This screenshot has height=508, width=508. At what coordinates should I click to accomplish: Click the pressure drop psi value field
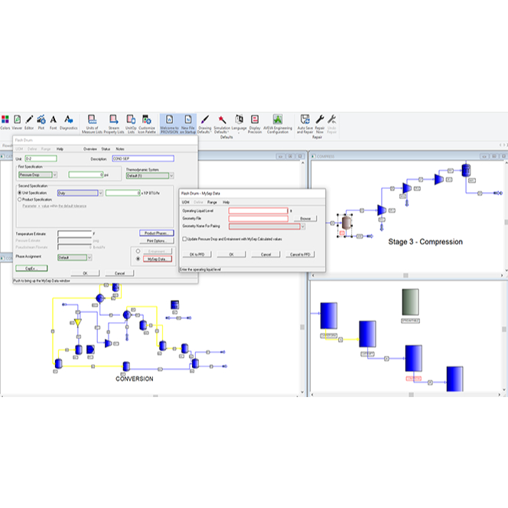[86, 175]
